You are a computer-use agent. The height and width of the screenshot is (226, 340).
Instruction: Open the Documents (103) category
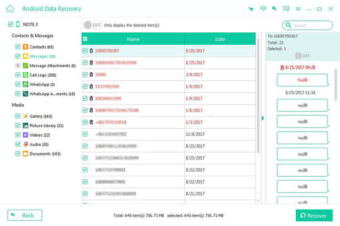tap(45, 154)
